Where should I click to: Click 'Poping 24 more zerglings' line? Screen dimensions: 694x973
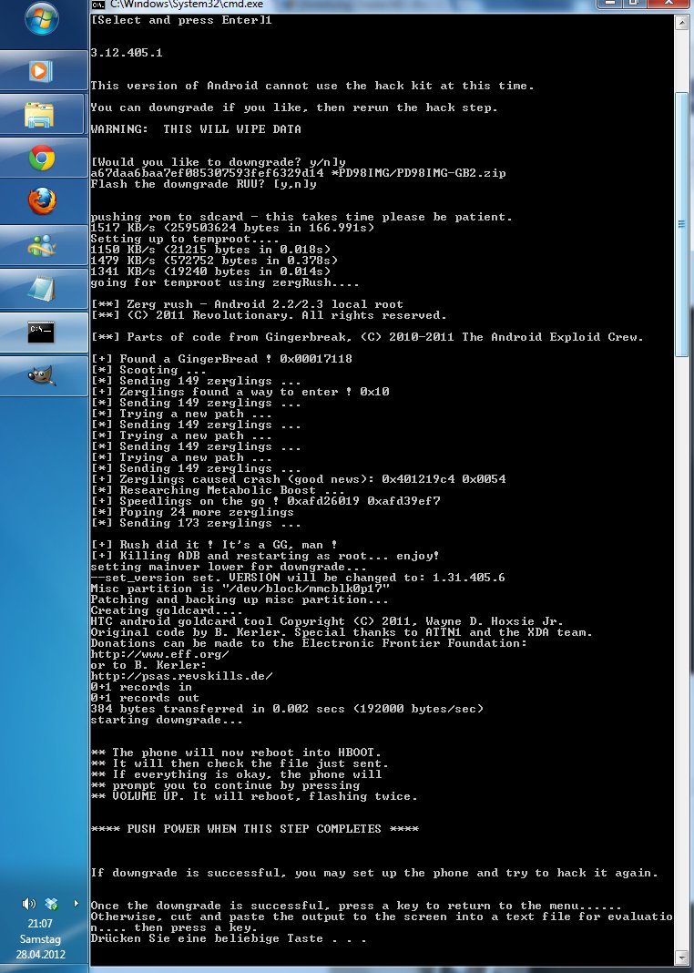point(192,512)
